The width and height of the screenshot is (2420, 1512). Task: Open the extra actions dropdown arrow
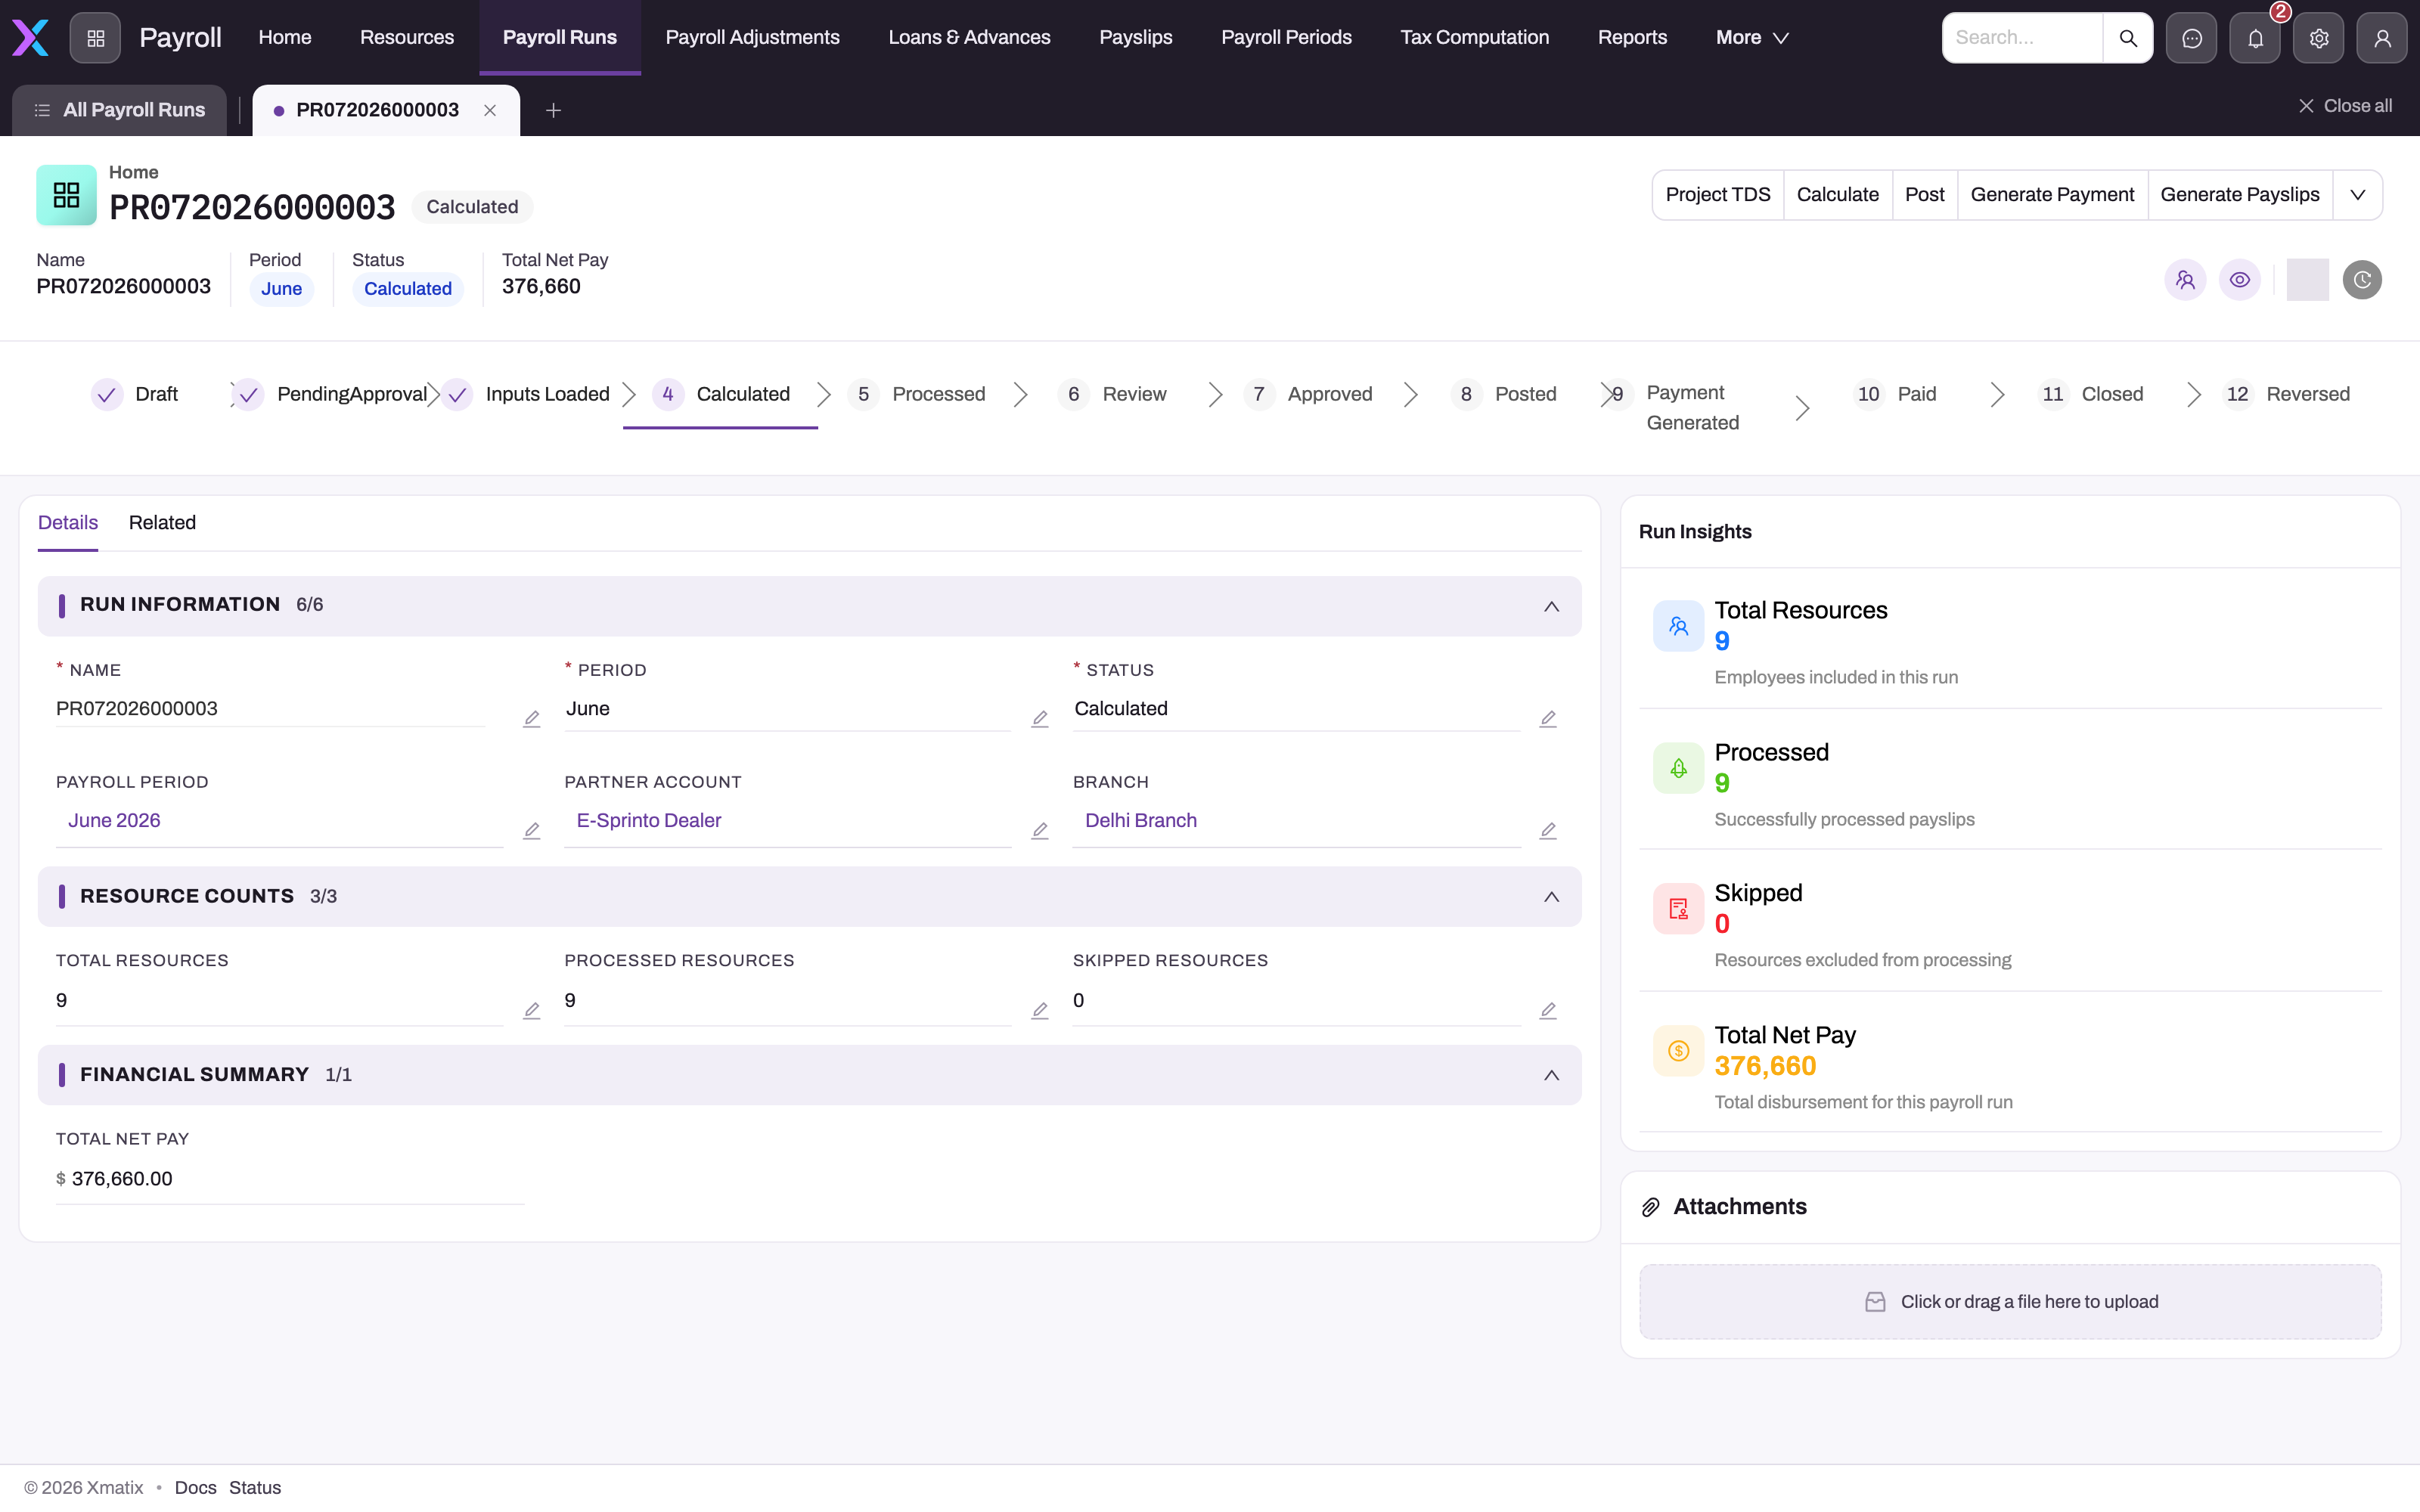pos(2357,195)
